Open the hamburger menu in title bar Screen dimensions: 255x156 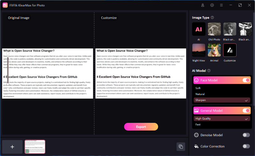pyautogui.click(x=221, y=5)
